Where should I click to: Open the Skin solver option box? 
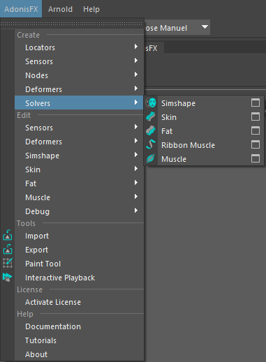click(x=256, y=116)
